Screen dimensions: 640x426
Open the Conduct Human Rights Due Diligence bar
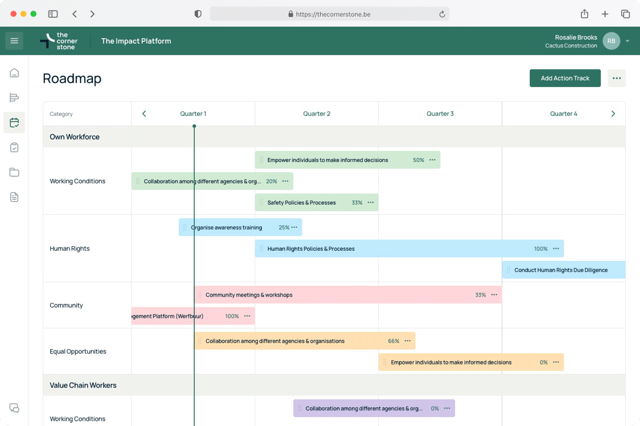564,270
